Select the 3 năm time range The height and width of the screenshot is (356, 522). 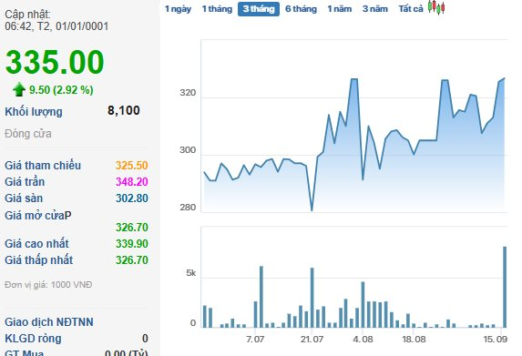pyautogui.click(x=375, y=9)
